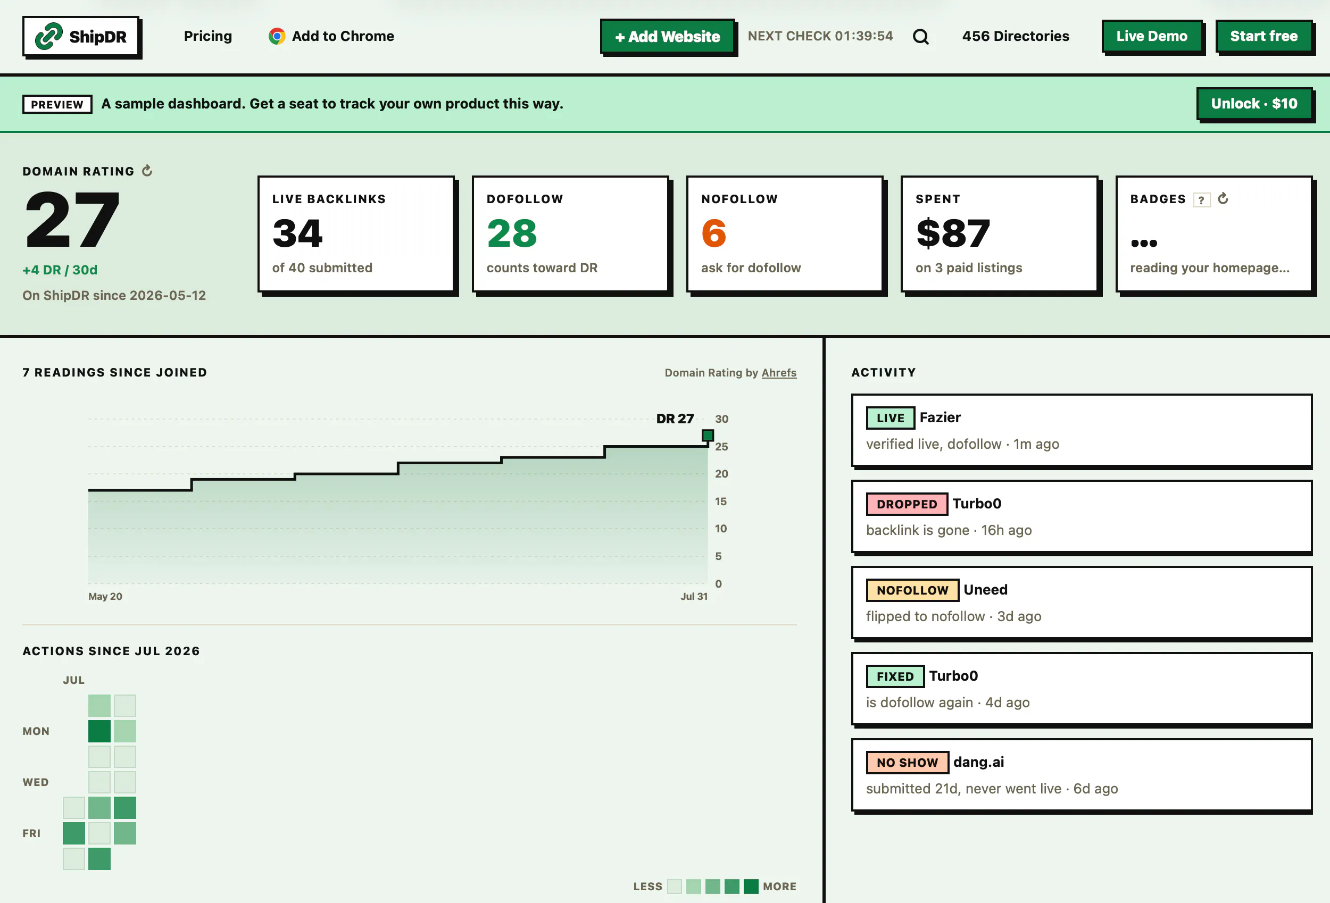Launch the Live Demo

coord(1151,36)
